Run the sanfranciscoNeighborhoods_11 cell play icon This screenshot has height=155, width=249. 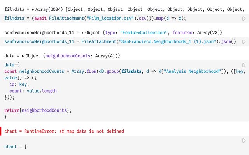[x=244, y=41]
